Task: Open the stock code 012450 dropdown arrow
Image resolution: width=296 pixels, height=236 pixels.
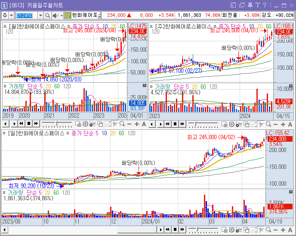Action: point(40,16)
